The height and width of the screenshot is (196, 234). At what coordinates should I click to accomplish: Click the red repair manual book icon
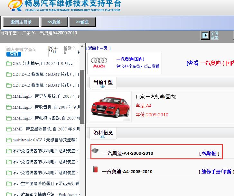tap(95, 169)
